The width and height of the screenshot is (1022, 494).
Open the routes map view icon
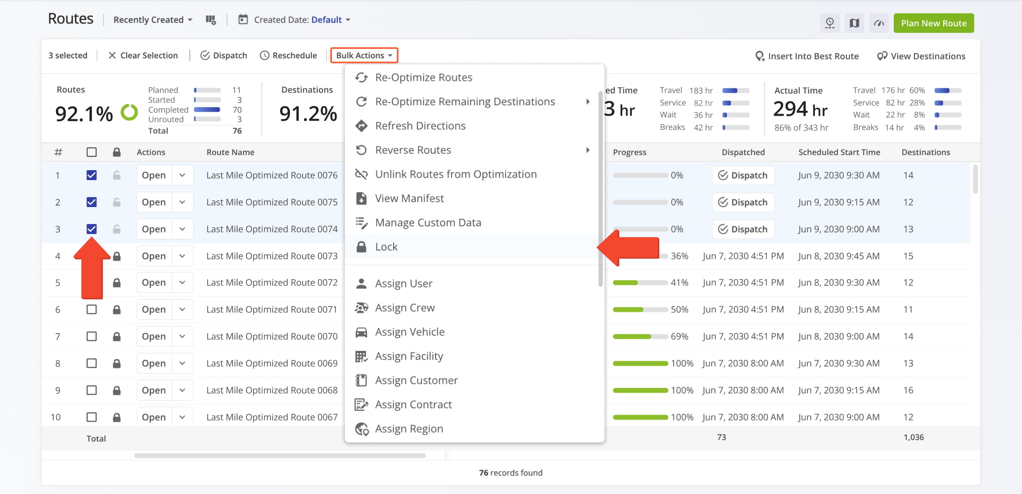click(x=854, y=23)
